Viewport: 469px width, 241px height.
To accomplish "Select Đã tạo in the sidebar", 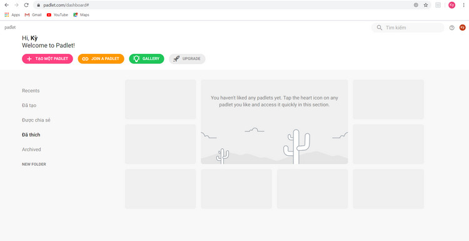I will (29, 105).
